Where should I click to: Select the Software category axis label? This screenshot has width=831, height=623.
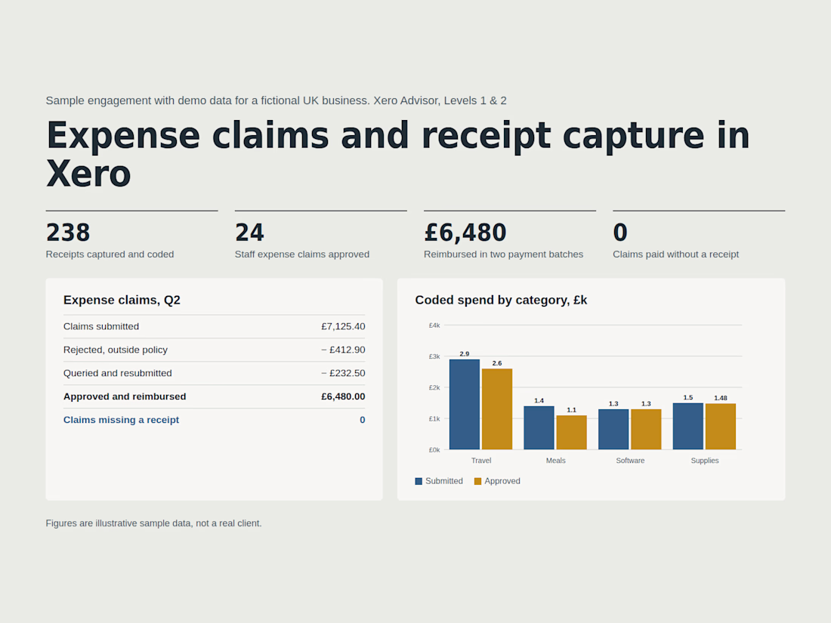630,461
